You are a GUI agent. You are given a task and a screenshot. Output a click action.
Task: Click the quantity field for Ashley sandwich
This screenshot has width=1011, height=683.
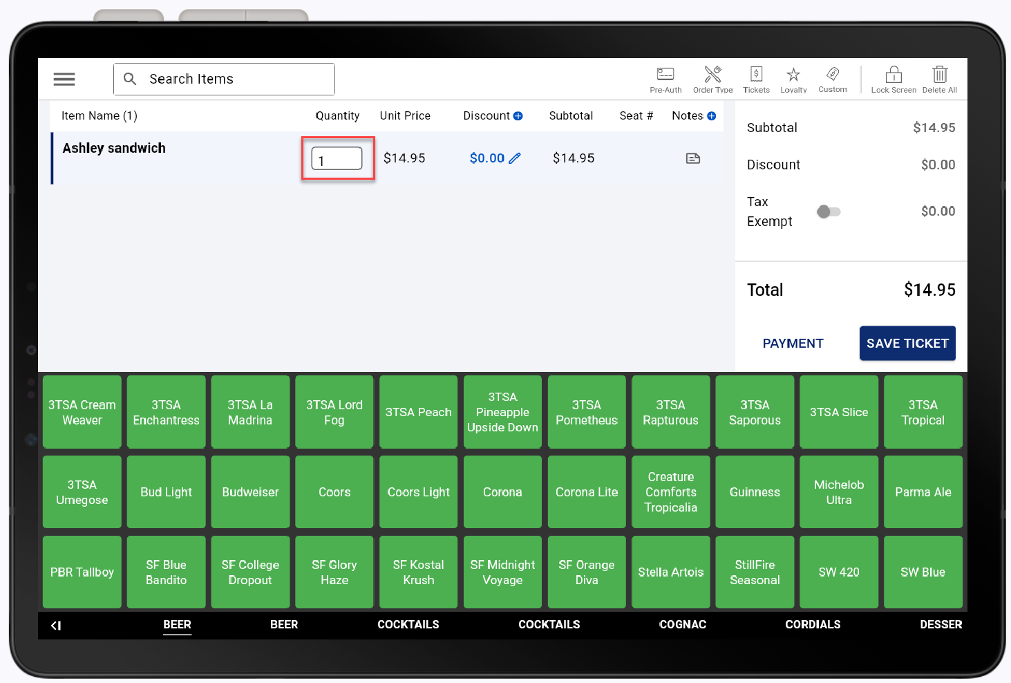tap(337, 159)
